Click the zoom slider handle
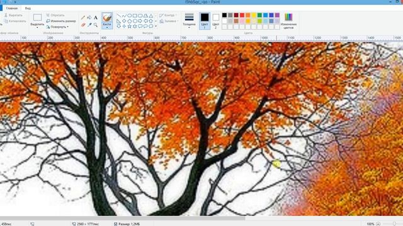 point(395,224)
